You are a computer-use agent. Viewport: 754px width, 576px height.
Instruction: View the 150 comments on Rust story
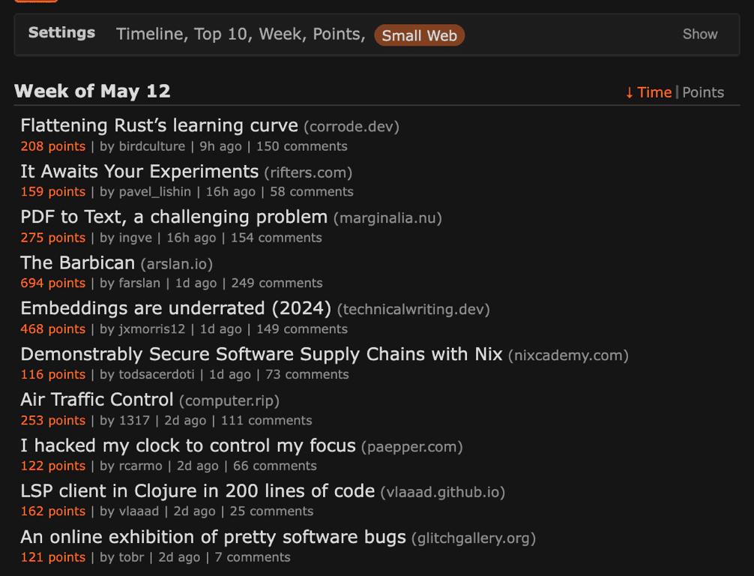(302, 146)
